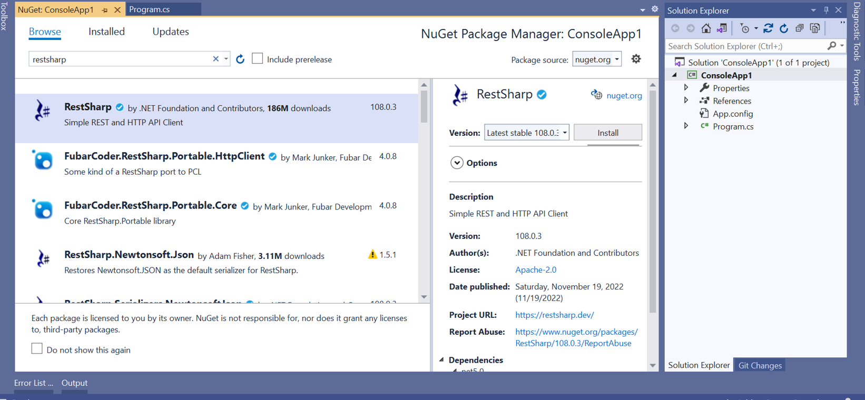Expand the References tree node
Viewport: 865px width, 400px height.
686,101
